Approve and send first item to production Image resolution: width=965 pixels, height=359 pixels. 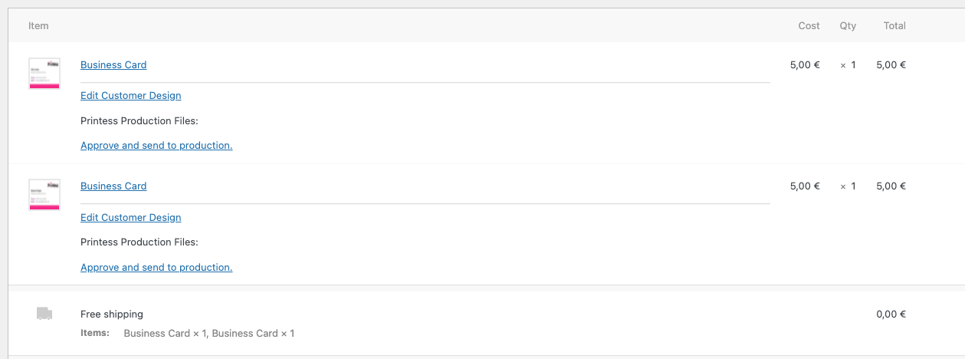click(x=156, y=146)
